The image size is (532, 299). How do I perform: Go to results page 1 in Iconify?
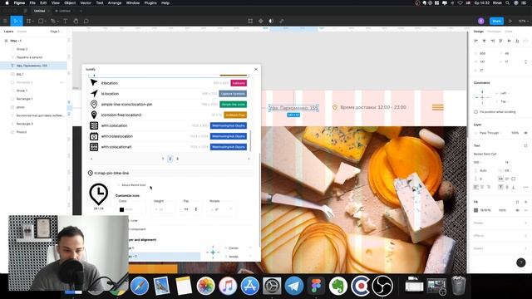pos(163,159)
